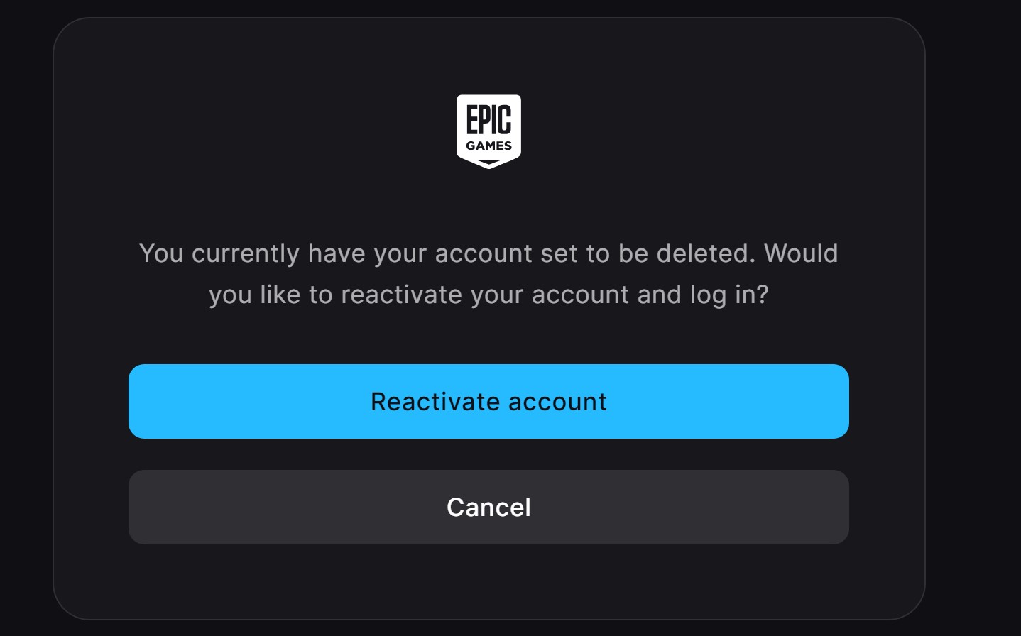The width and height of the screenshot is (1021, 636).
Task: Choose to reactivate your deleted account
Action: point(488,401)
